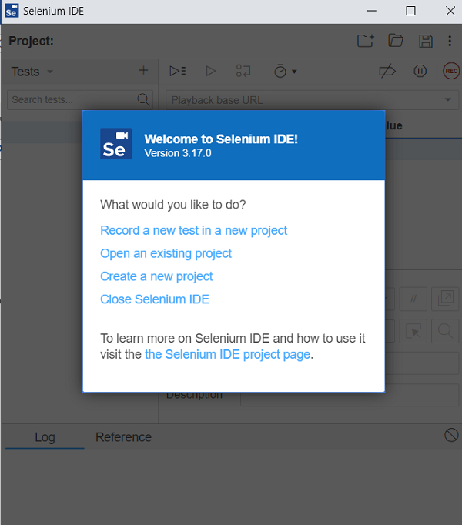Open the test execution speed dropdown

pos(285,71)
